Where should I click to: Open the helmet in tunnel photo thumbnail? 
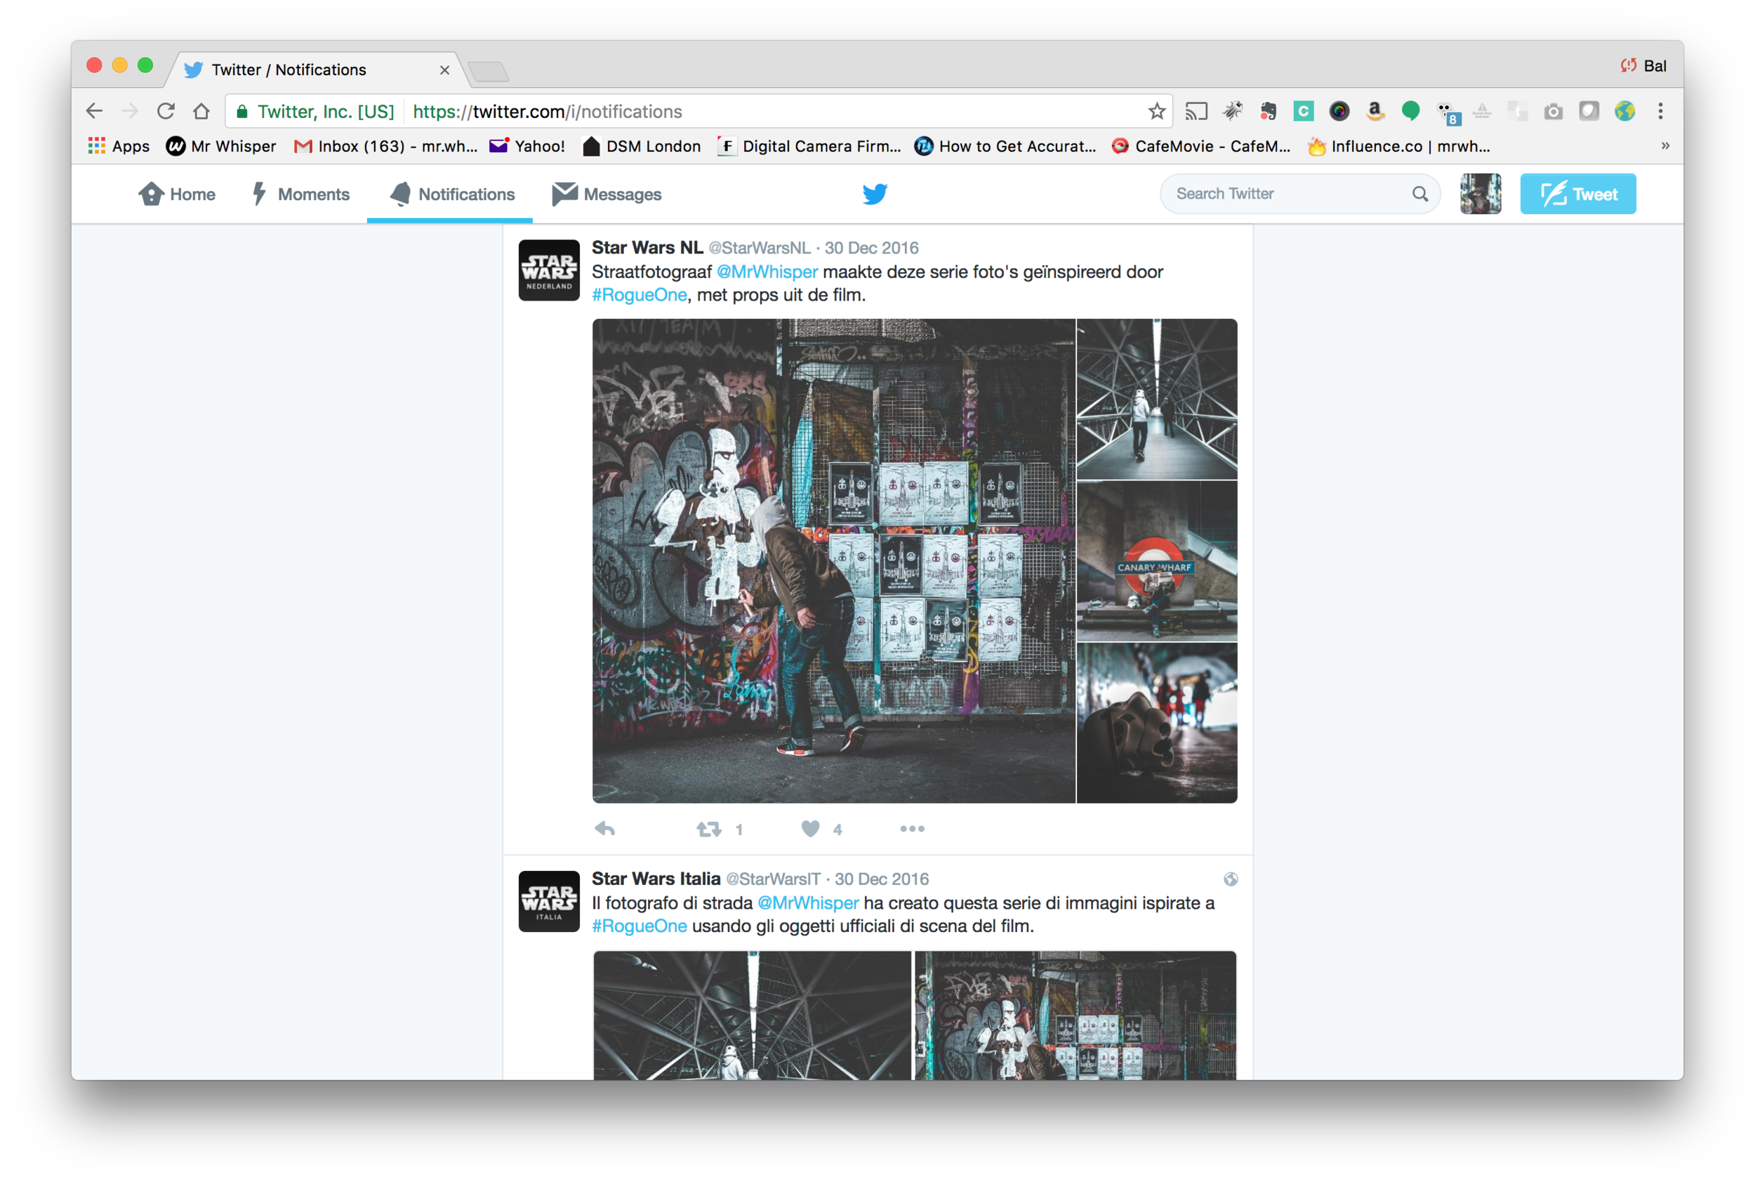point(1157,723)
